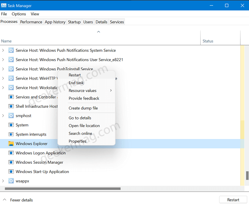Click the Restart button at bottom right
249x205 pixels.
click(233, 200)
